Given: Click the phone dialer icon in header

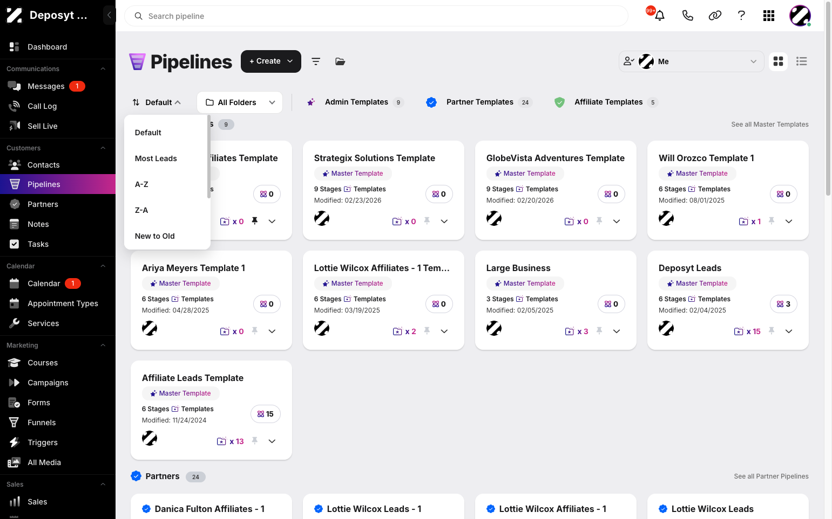Looking at the screenshot, I should click(x=687, y=16).
